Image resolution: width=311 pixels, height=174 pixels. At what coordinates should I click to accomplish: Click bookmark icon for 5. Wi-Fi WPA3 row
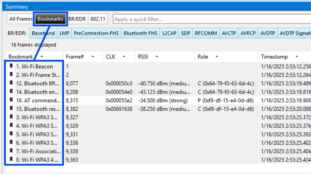coord(11,134)
